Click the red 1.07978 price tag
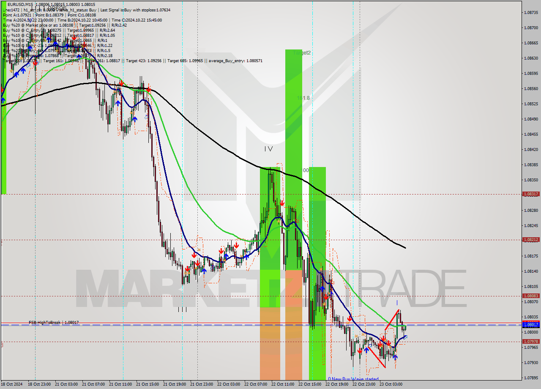Viewport: 541px width, 389px height. pos(531,341)
